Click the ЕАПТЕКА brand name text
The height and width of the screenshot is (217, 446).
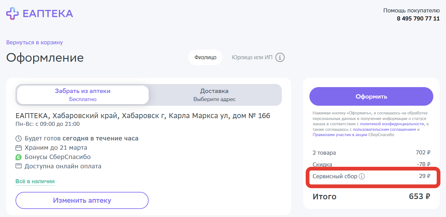48,14
